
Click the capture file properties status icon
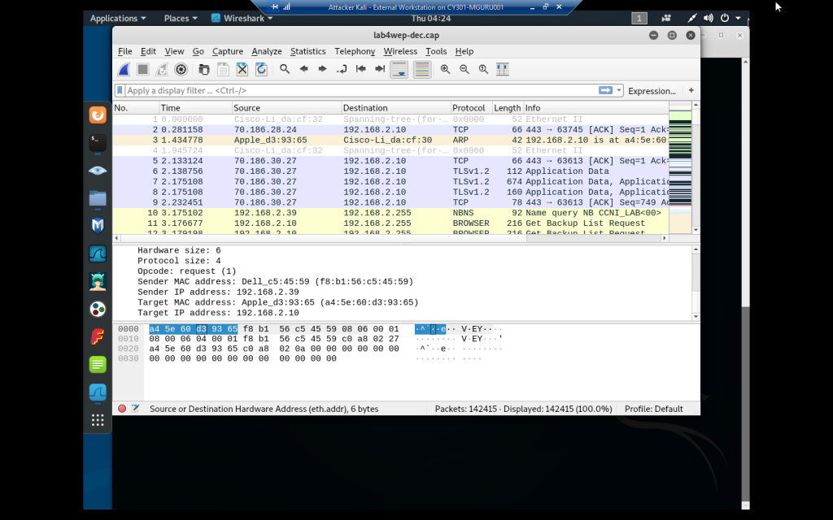tap(136, 409)
